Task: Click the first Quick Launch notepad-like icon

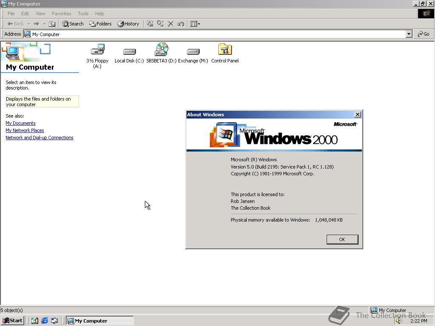Action: (35, 321)
